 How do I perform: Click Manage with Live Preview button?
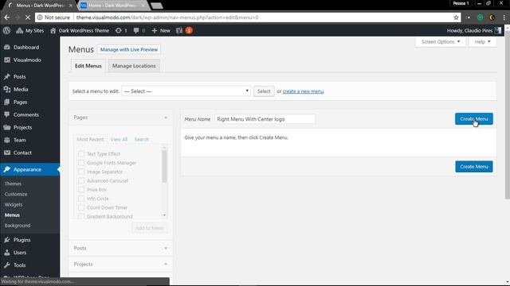click(129, 49)
